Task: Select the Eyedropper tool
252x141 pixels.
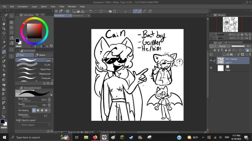Action: click(x=4, y=47)
